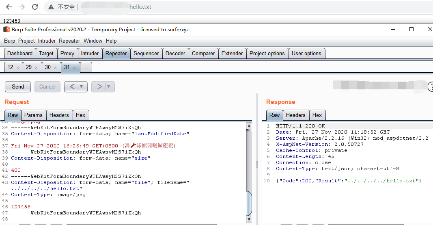Screen dimensions: 433x225
Task: Open the Window menu
Action: click(x=93, y=41)
